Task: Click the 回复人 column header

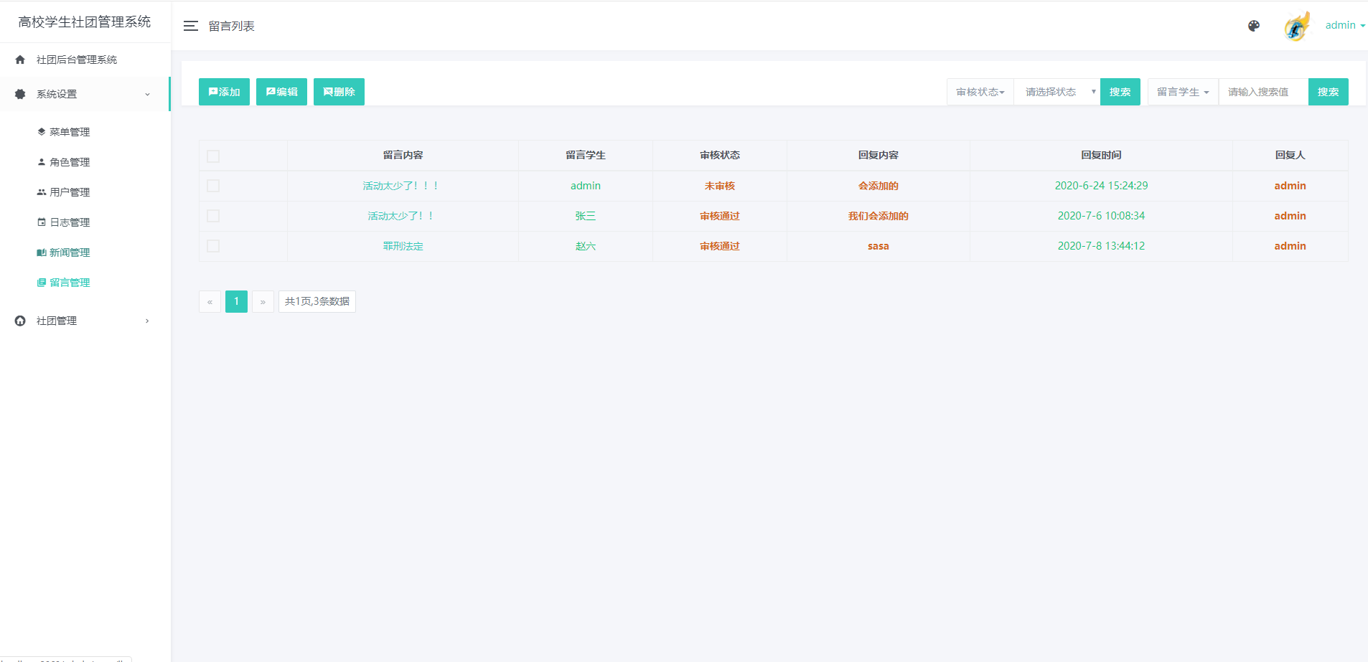Action: click(1290, 155)
